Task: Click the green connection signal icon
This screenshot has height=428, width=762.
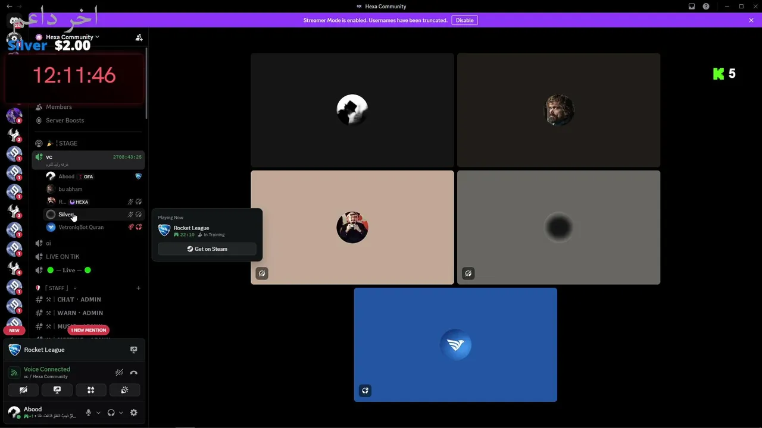Action: point(14,373)
